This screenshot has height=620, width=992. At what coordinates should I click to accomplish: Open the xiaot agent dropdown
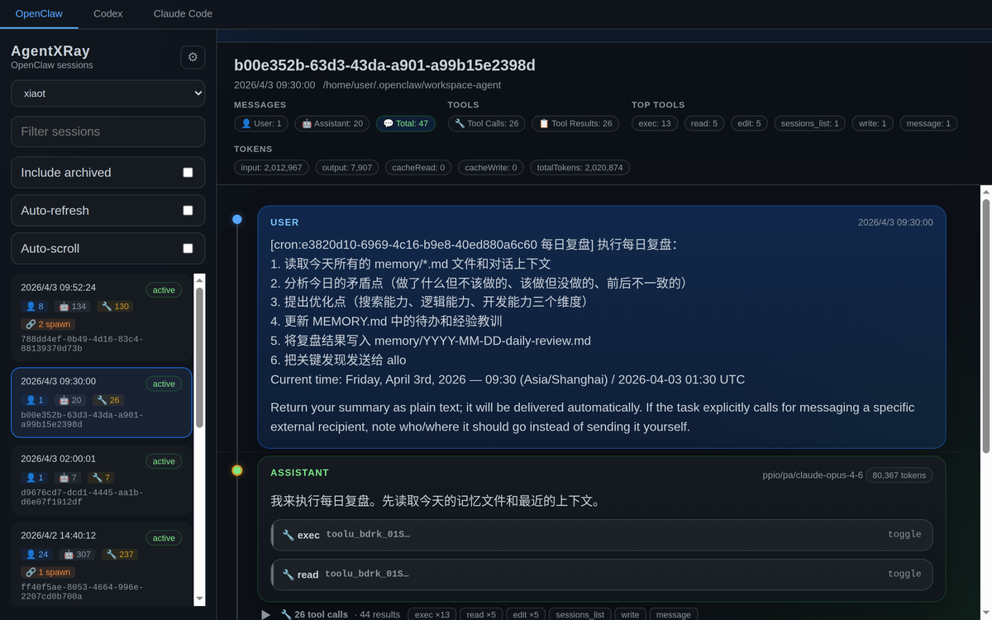(107, 93)
